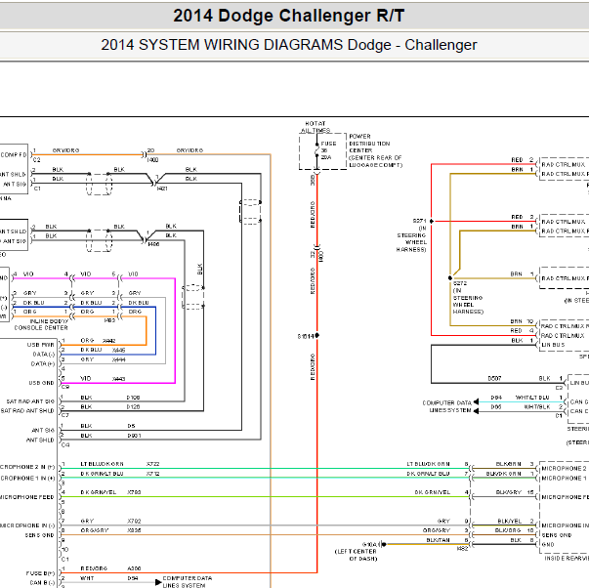Select the X722 circuit code
Image resolution: width=589 pixels, height=588 pixels.
[153, 464]
